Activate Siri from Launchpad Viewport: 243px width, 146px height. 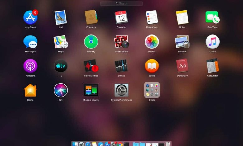point(61,90)
